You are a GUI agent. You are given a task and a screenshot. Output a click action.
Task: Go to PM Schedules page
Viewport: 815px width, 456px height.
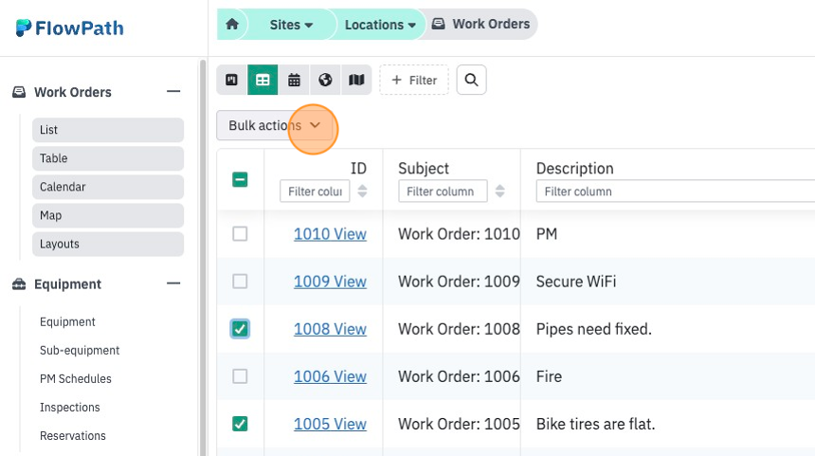pos(76,378)
